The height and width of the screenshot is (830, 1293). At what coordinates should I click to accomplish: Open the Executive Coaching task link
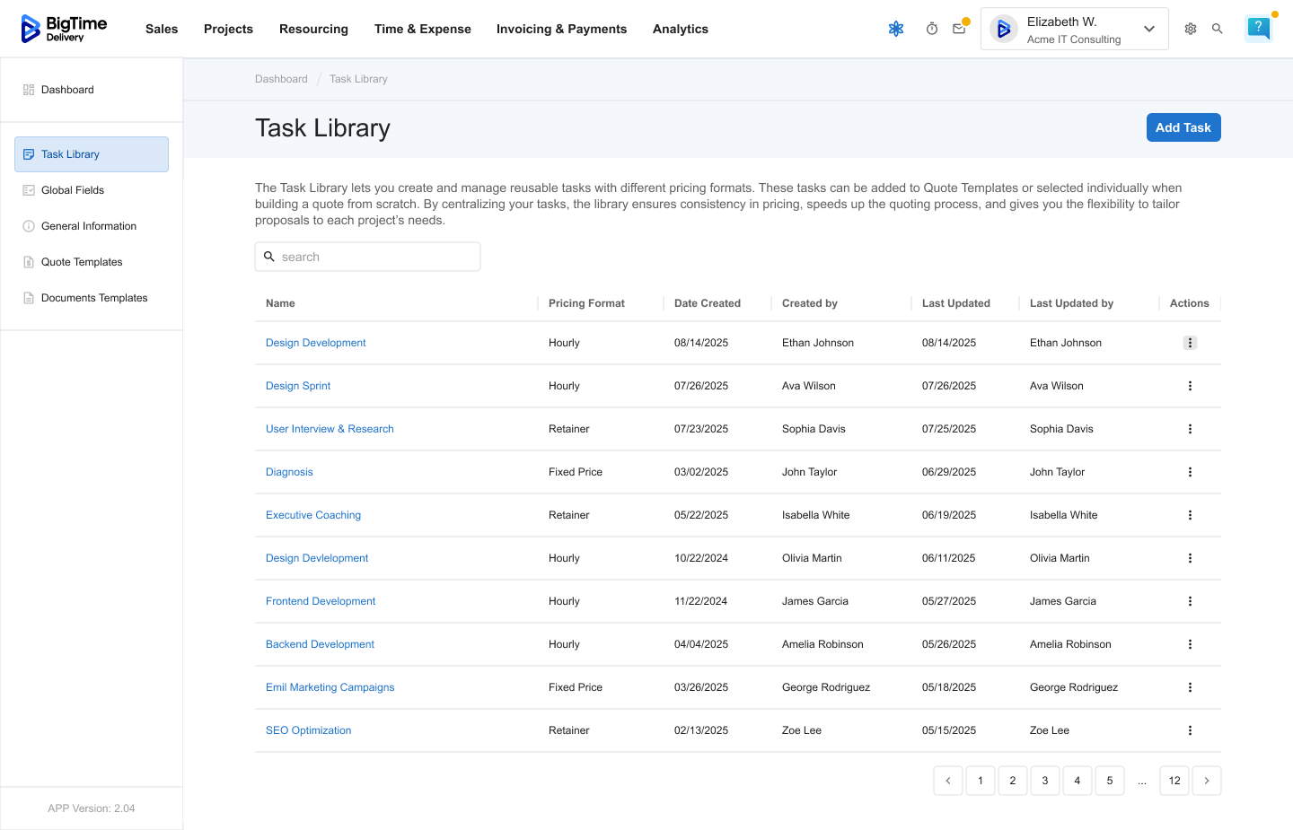tap(313, 515)
